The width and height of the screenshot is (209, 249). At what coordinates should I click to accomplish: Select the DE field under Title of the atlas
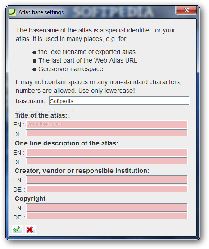click(107, 133)
